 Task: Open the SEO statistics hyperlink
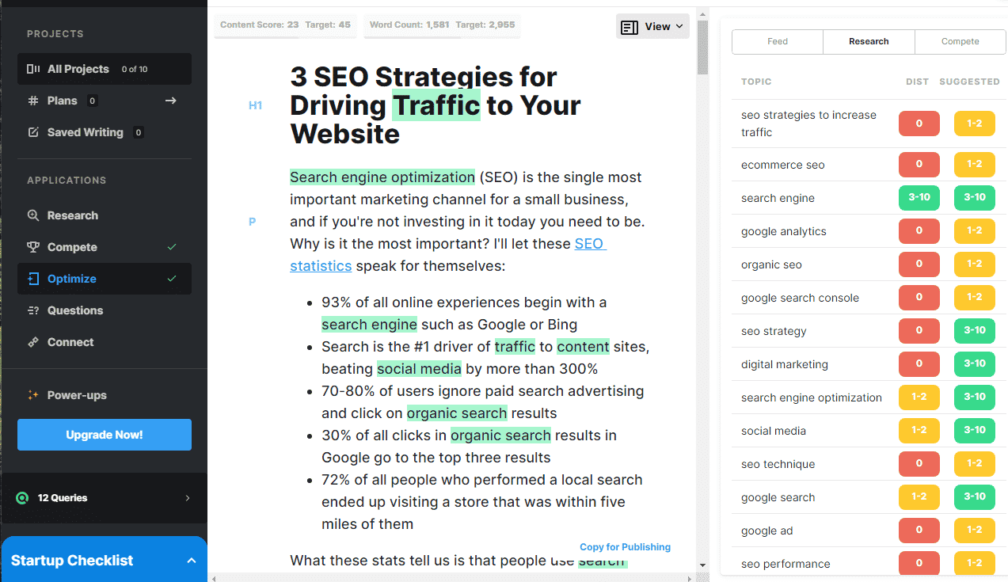tap(321, 266)
